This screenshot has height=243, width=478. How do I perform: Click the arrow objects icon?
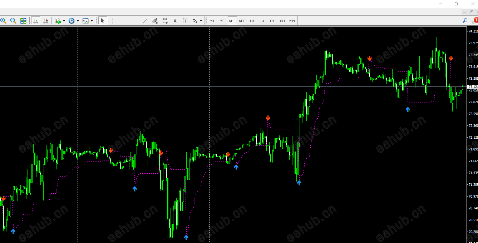(195, 21)
